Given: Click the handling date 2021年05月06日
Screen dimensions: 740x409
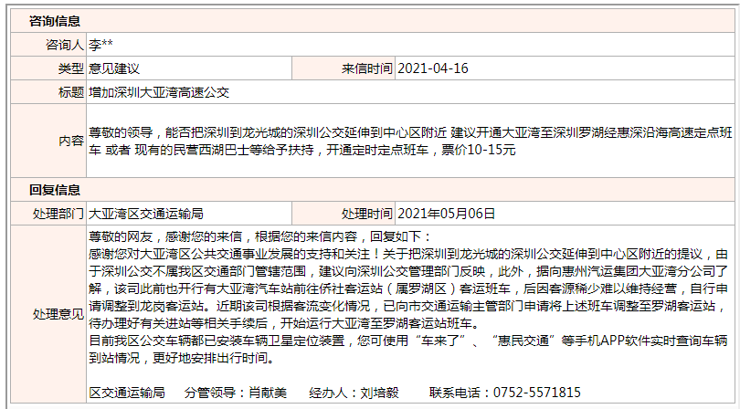Looking at the screenshot, I should pos(448,214).
